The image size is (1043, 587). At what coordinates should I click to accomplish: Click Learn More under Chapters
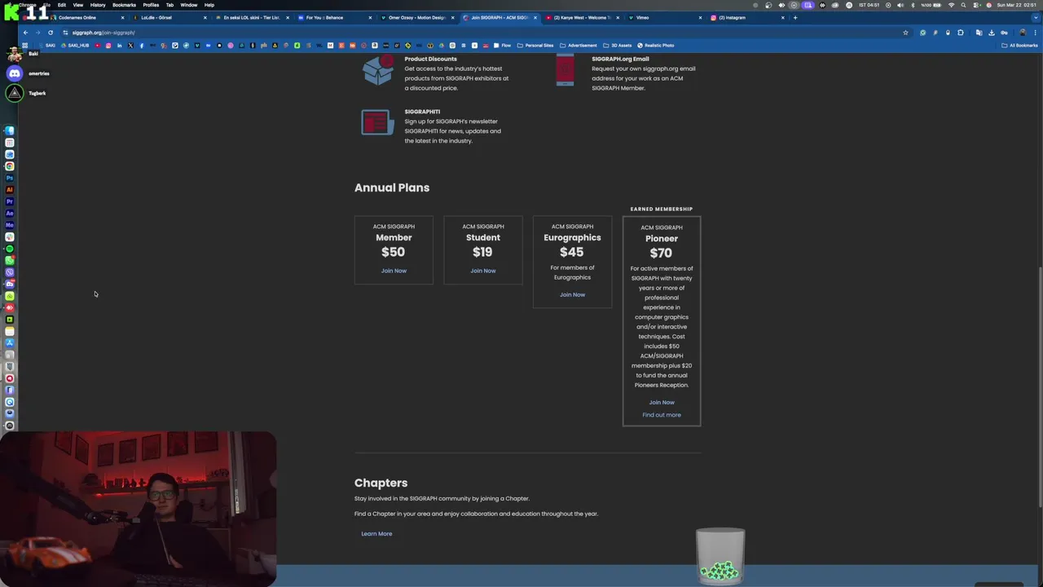[376, 534]
